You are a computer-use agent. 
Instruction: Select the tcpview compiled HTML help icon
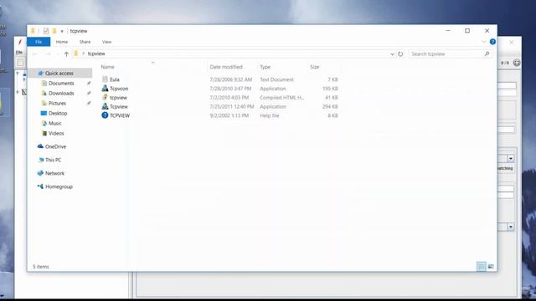[105, 97]
